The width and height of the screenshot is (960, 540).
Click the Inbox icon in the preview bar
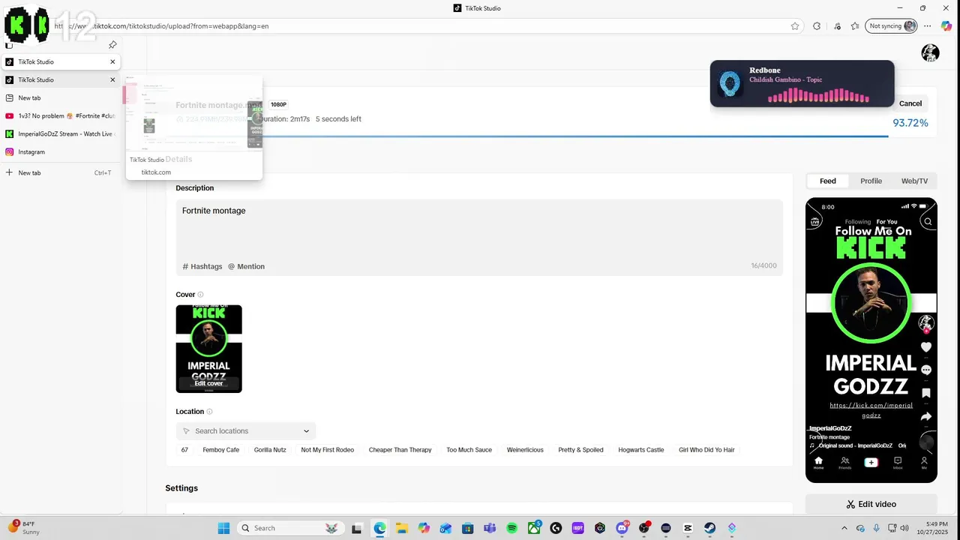pyautogui.click(x=898, y=462)
